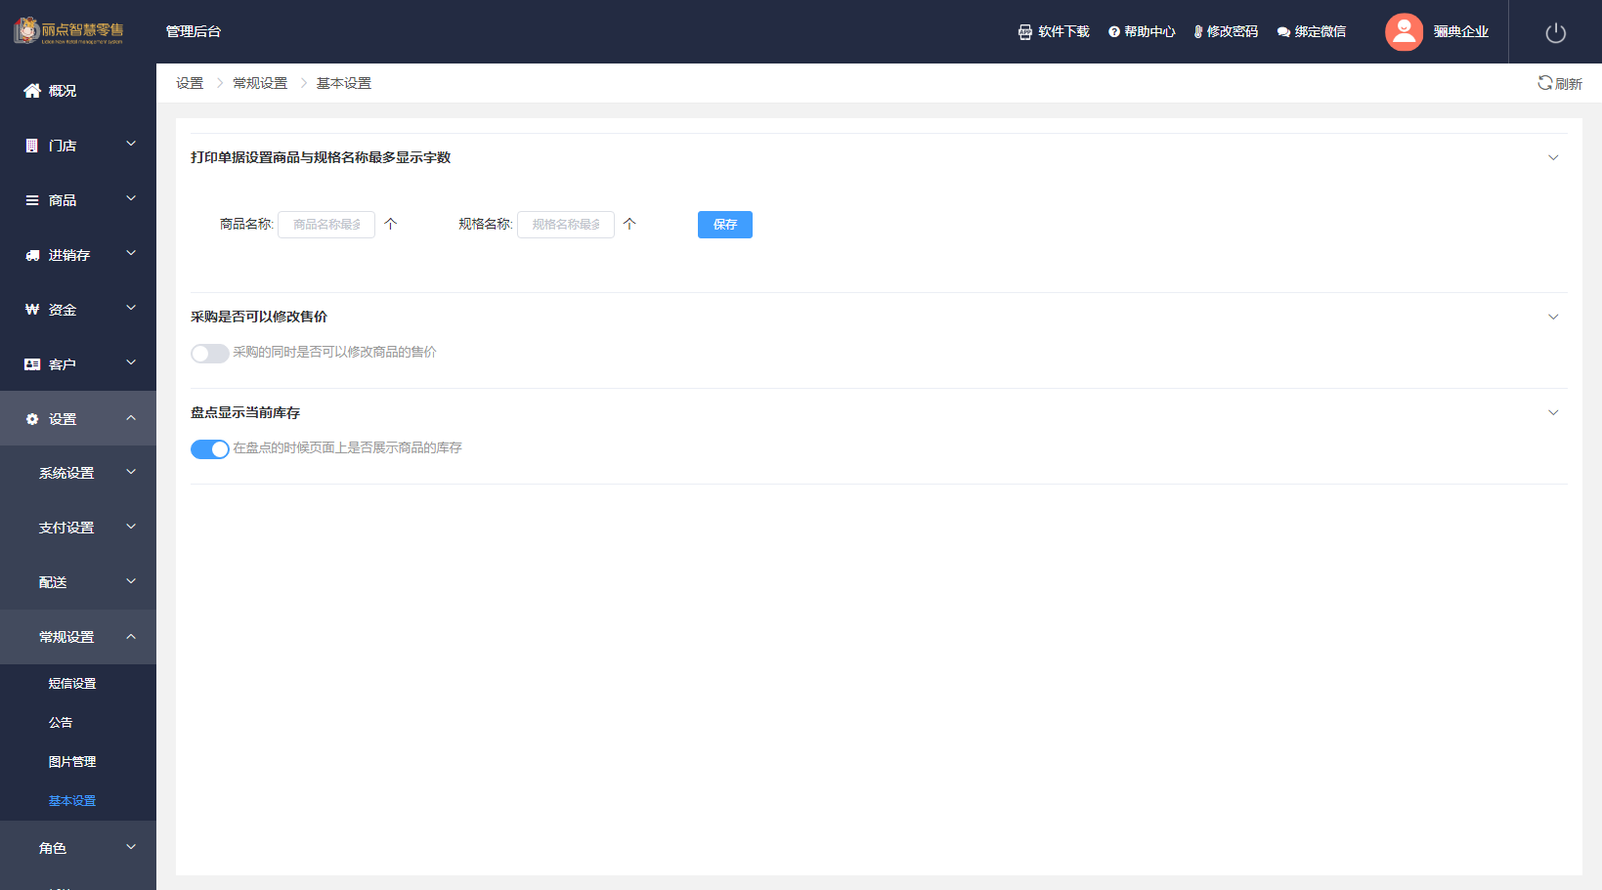Click the 设置 gear icon
This screenshot has height=890, width=1602.
32,418
